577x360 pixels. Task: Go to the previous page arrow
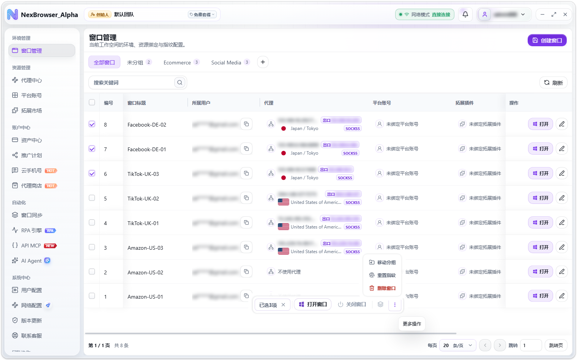(x=485, y=345)
